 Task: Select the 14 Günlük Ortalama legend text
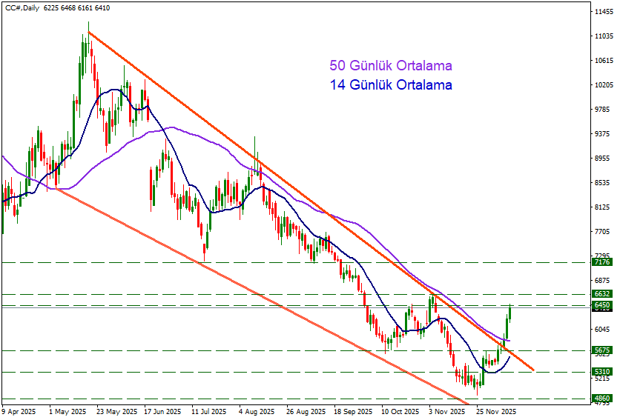(x=390, y=85)
